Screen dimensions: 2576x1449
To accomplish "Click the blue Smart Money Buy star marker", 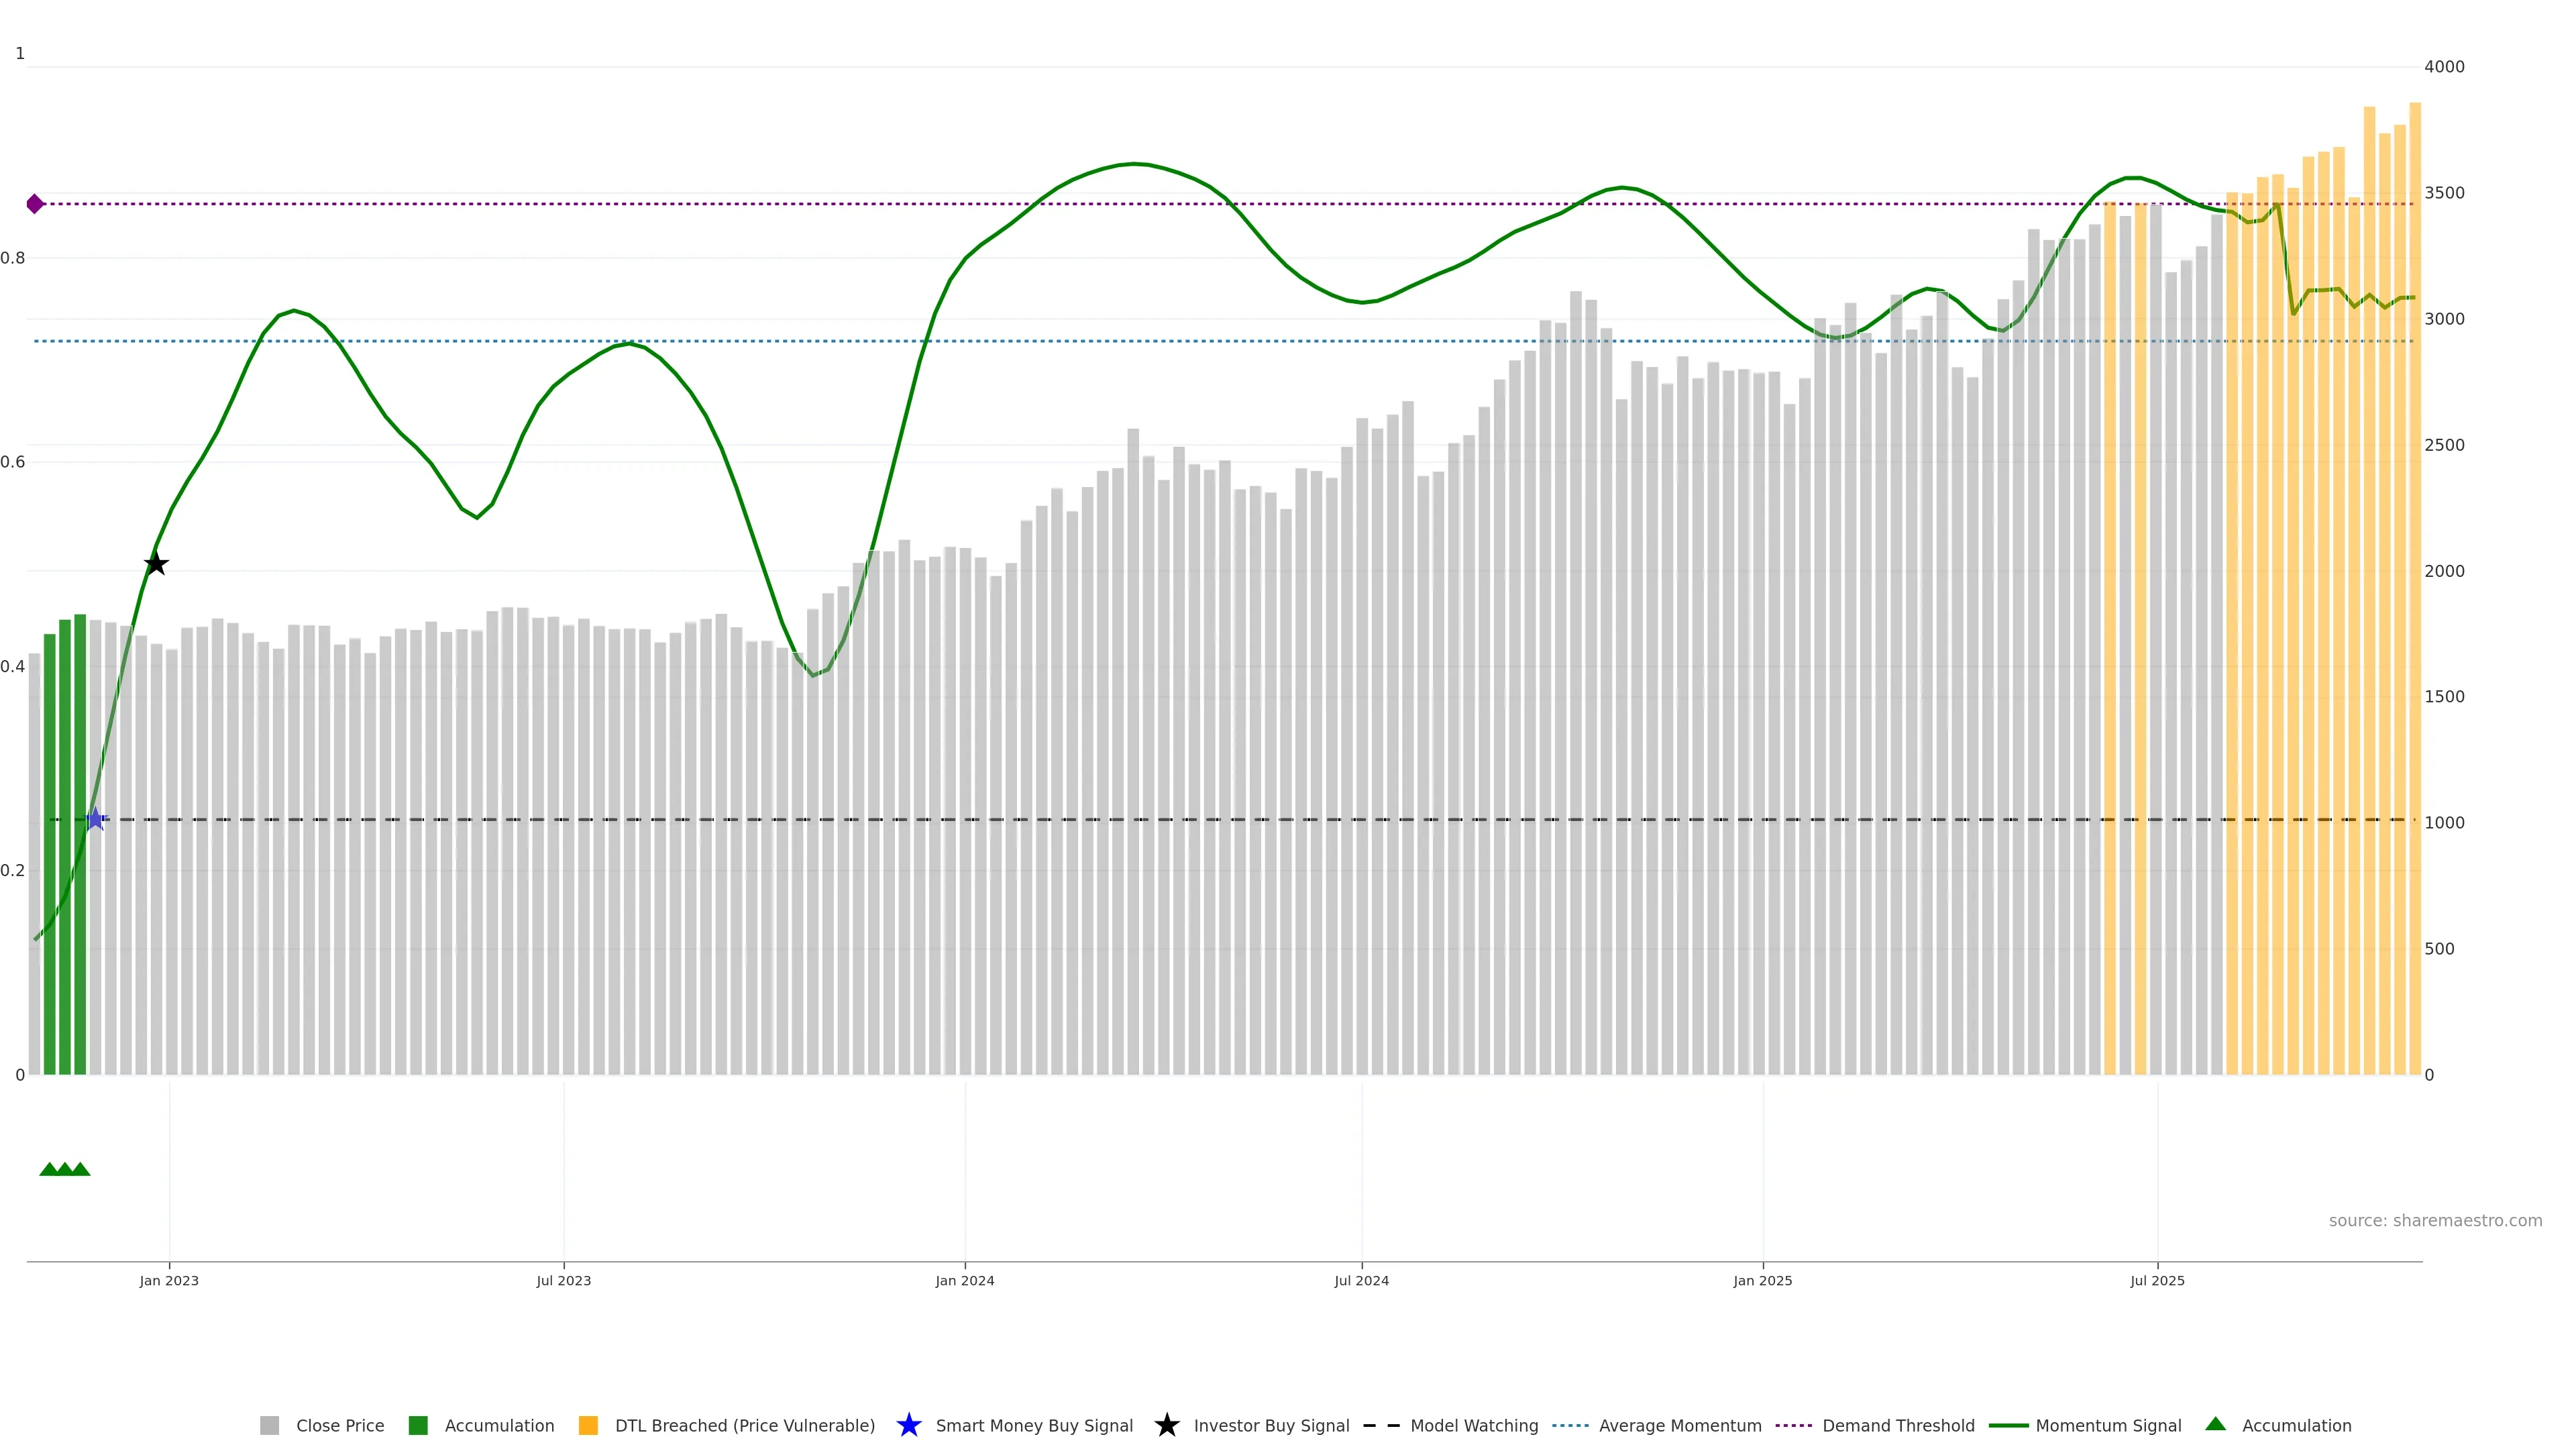I will (95, 819).
